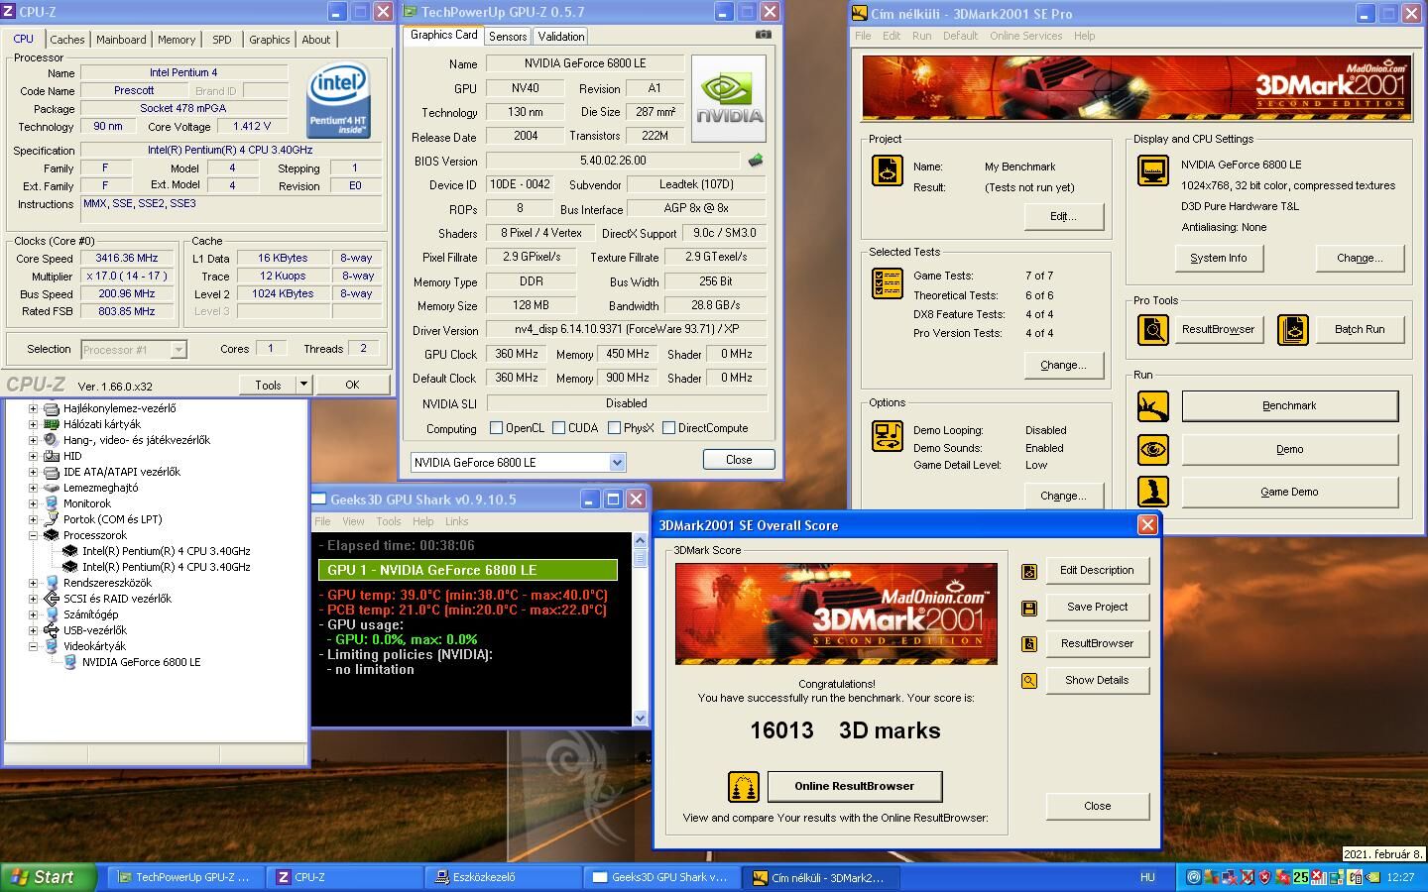Open the Online Services menu in 3DMark2001
This screenshot has width=1428, height=892.
(x=1025, y=36)
